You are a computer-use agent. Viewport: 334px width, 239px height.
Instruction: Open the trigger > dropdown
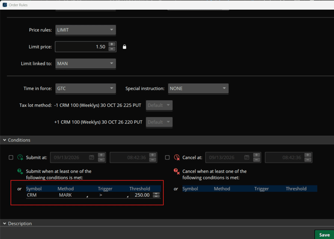pos(113,195)
